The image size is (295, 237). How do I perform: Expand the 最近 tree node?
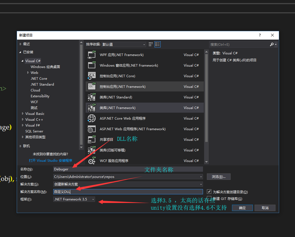pyautogui.click(x=21, y=44)
